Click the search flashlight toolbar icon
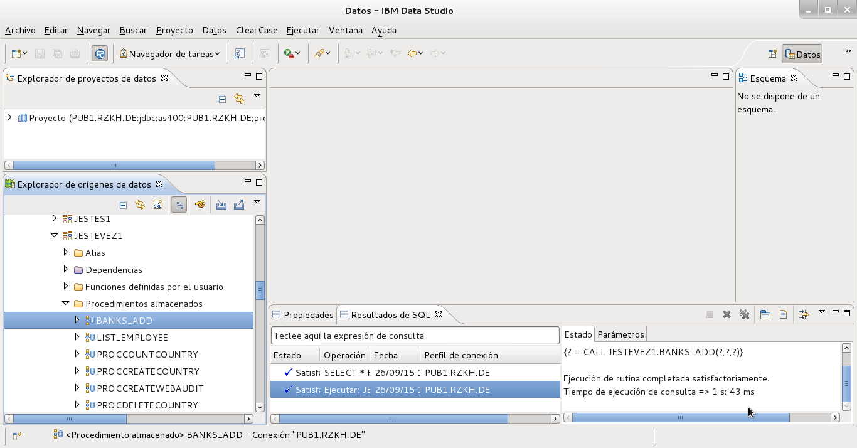This screenshot has width=857, height=448. coord(319,54)
